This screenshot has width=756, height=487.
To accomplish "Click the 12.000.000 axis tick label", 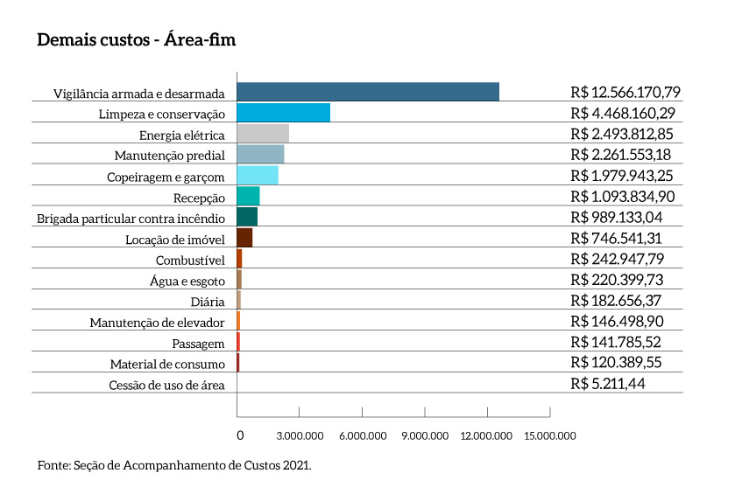I will tap(487, 435).
